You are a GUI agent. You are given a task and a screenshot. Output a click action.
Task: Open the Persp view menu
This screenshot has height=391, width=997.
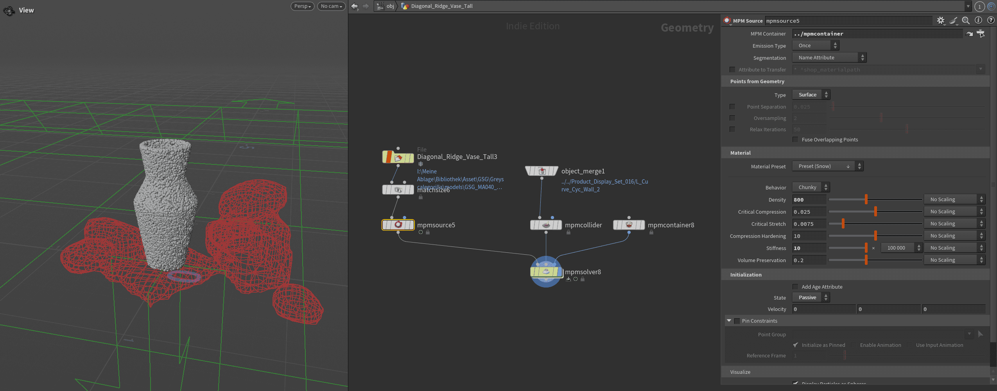[302, 6]
